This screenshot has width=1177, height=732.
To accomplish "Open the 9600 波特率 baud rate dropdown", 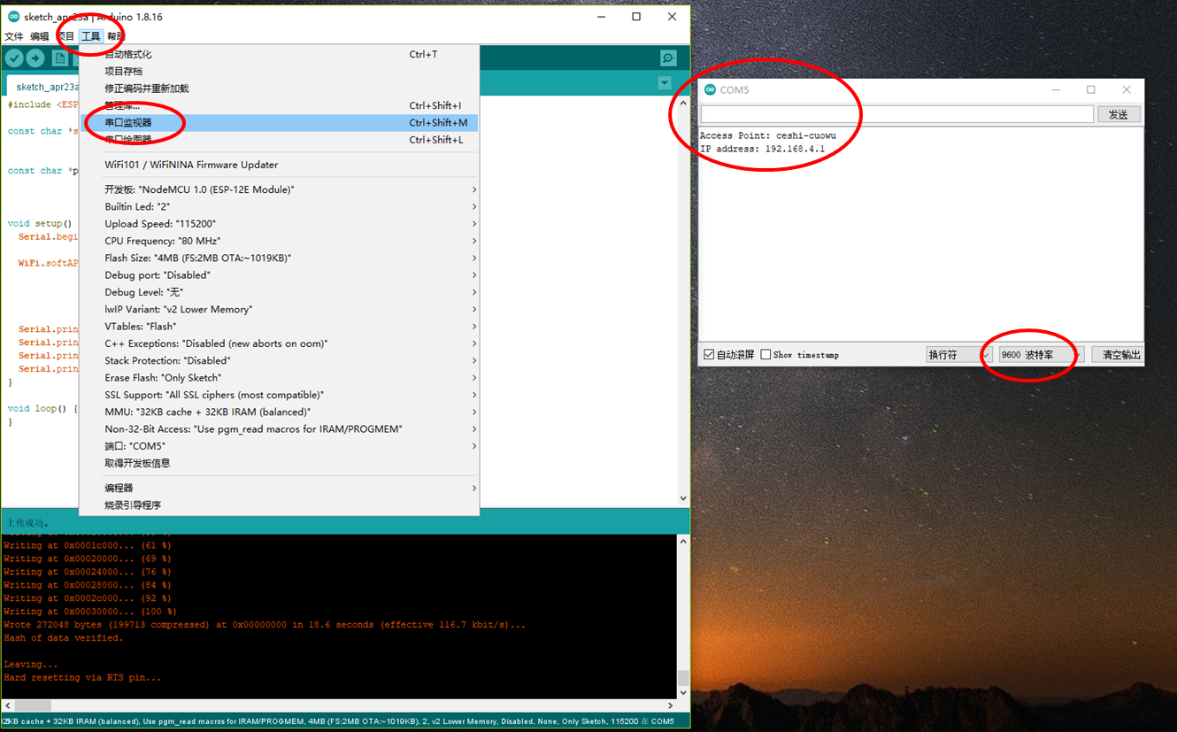I will tap(1040, 355).
